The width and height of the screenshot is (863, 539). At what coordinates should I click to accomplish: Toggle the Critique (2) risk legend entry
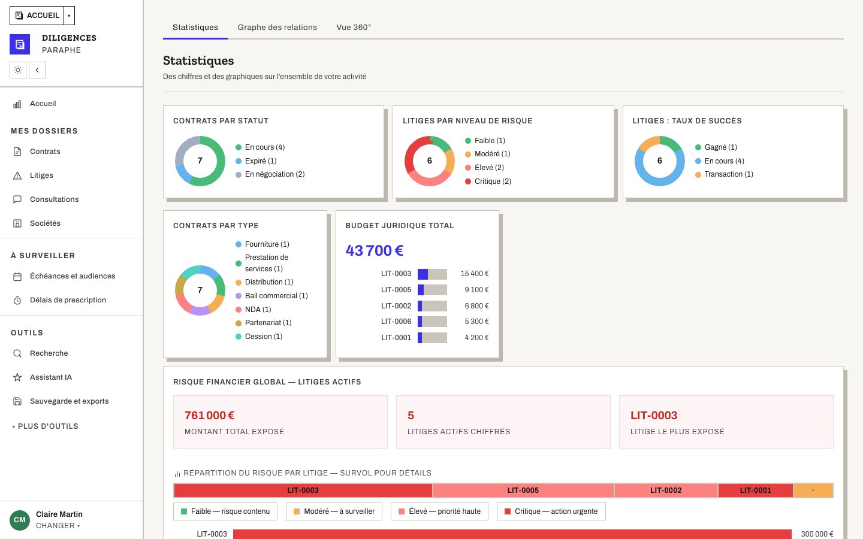pos(488,181)
